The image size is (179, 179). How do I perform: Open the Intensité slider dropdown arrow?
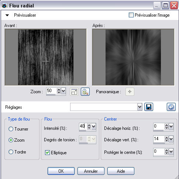click(94, 126)
